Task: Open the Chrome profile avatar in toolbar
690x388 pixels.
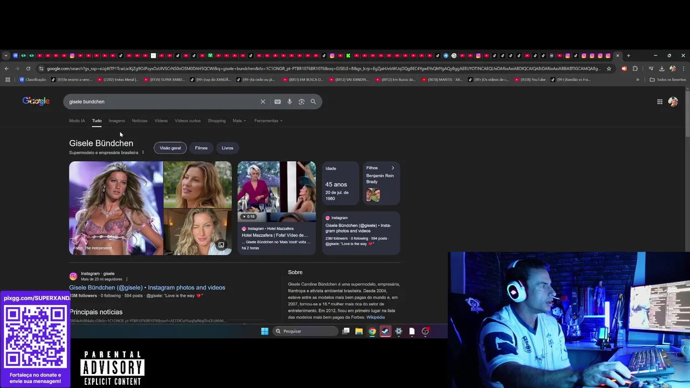Action: (x=672, y=68)
